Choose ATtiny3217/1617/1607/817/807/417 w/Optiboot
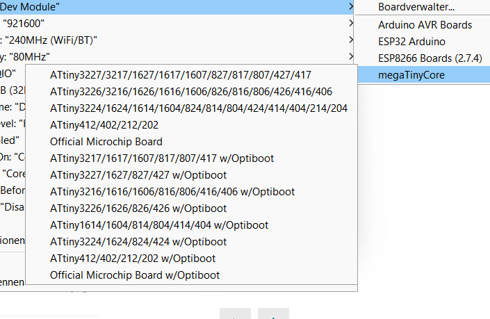The width and height of the screenshot is (490, 319). [191, 158]
